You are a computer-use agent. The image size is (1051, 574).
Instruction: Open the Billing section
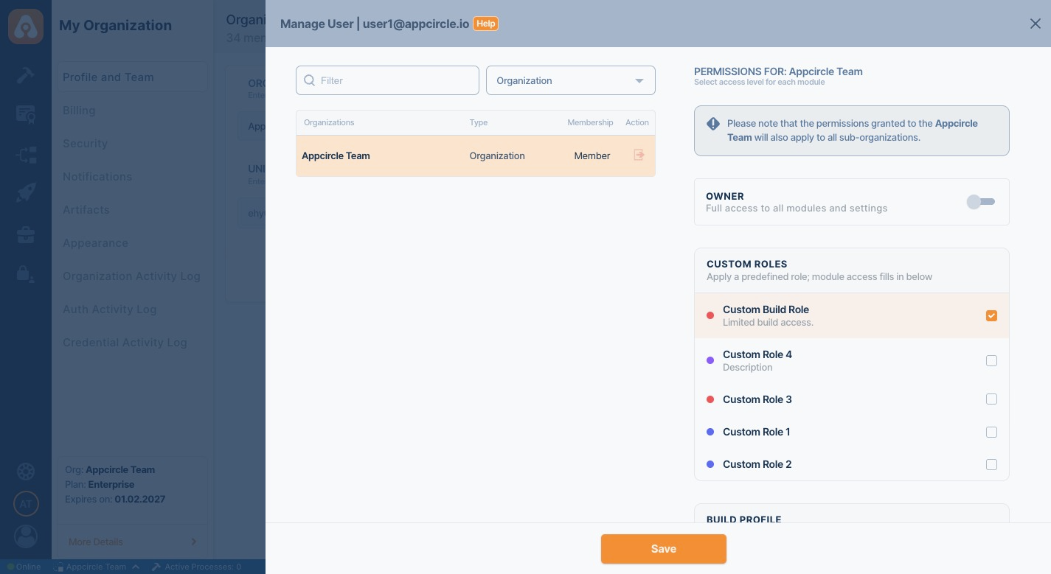point(79,111)
